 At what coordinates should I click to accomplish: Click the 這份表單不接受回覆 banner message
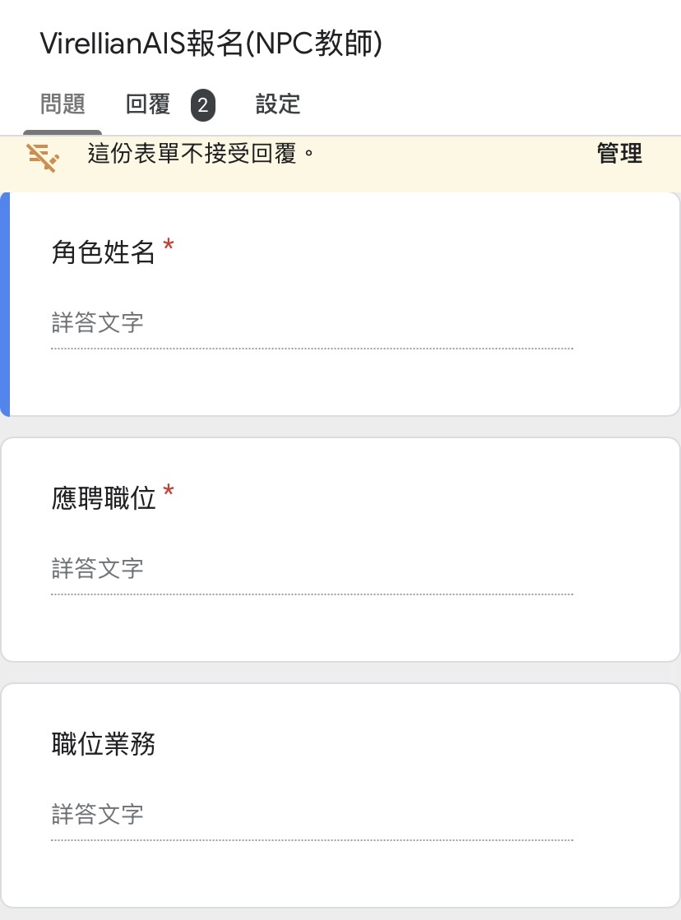[202, 154]
